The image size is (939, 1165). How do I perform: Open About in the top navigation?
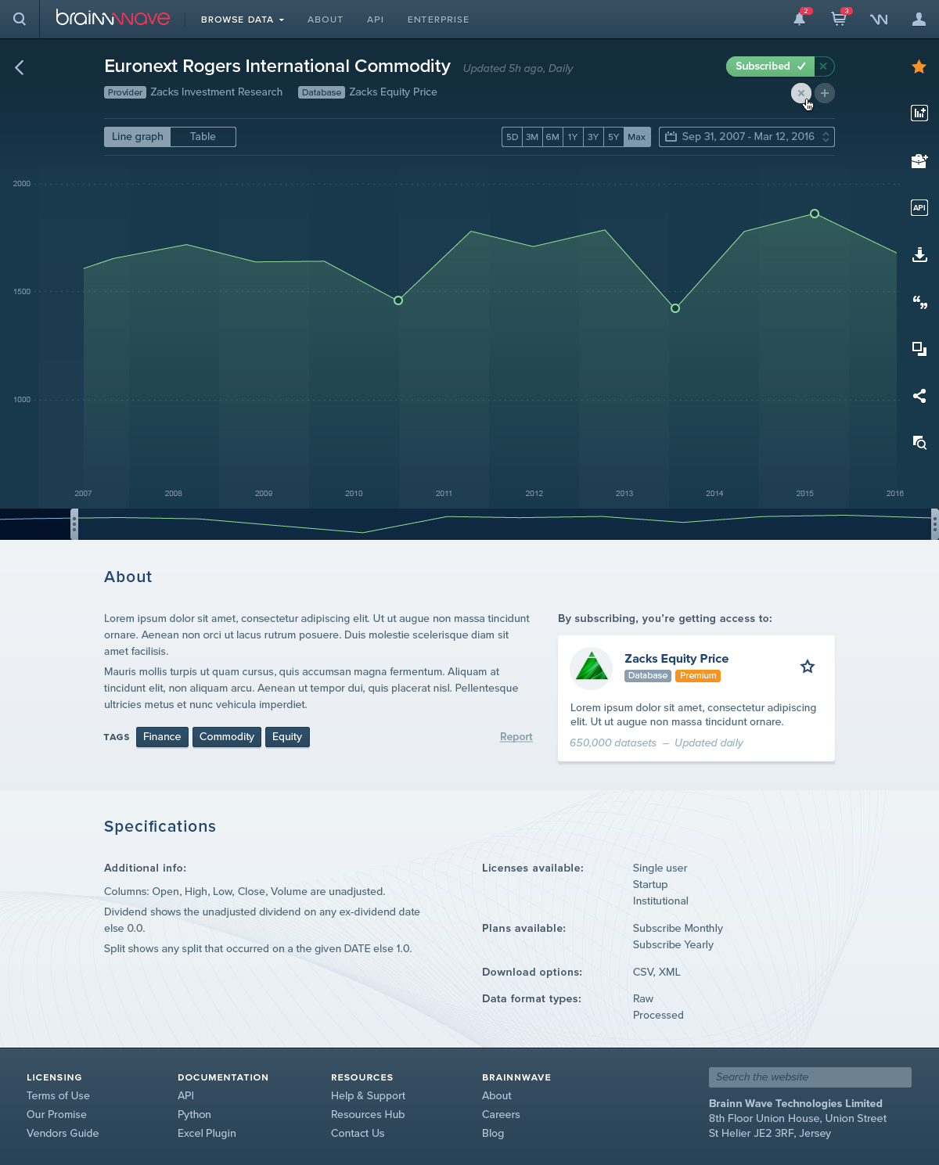[x=326, y=20]
